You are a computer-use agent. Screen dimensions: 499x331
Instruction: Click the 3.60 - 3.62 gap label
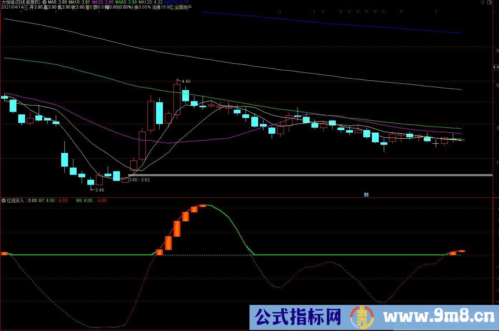click(139, 180)
